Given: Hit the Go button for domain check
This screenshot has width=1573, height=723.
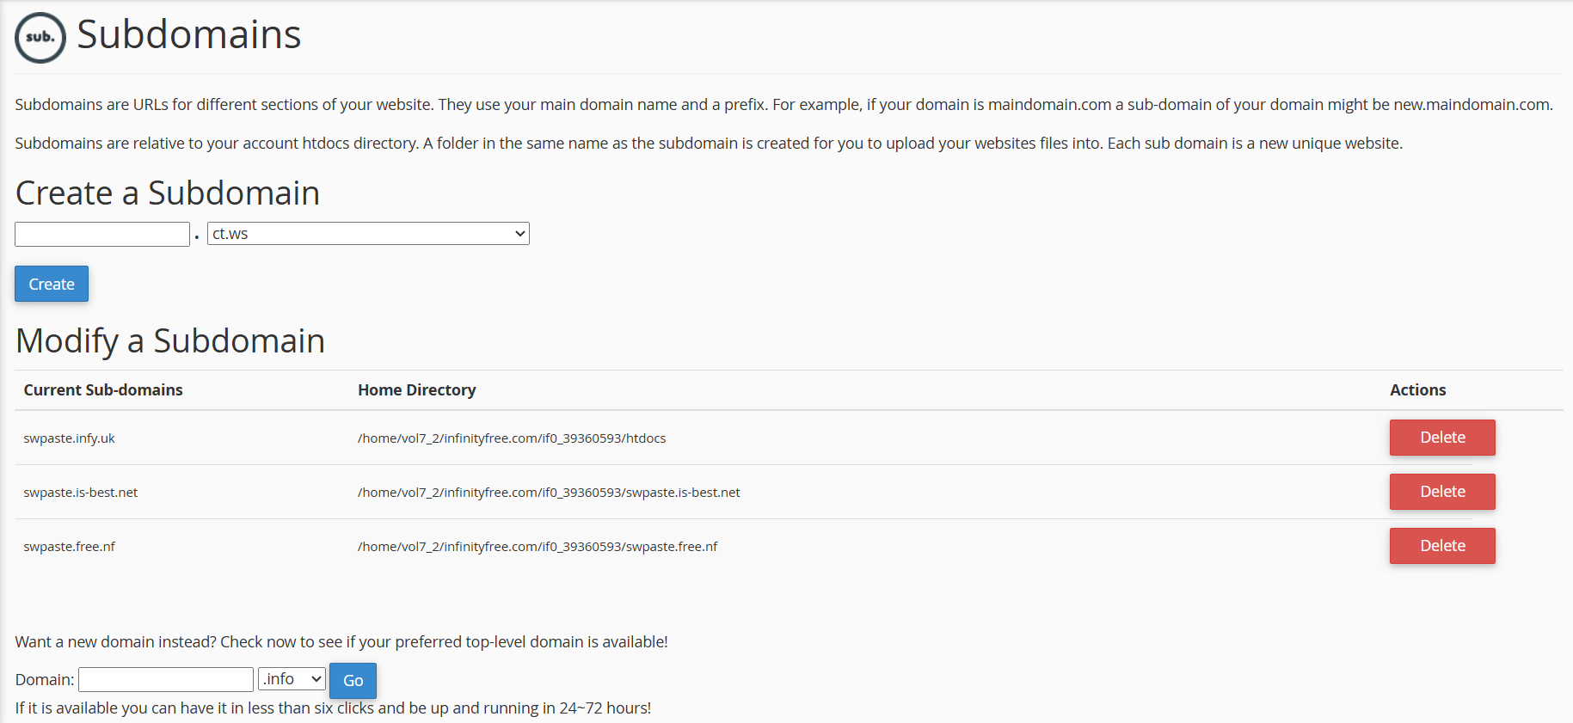Looking at the screenshot, I should (x=353, y=680).
